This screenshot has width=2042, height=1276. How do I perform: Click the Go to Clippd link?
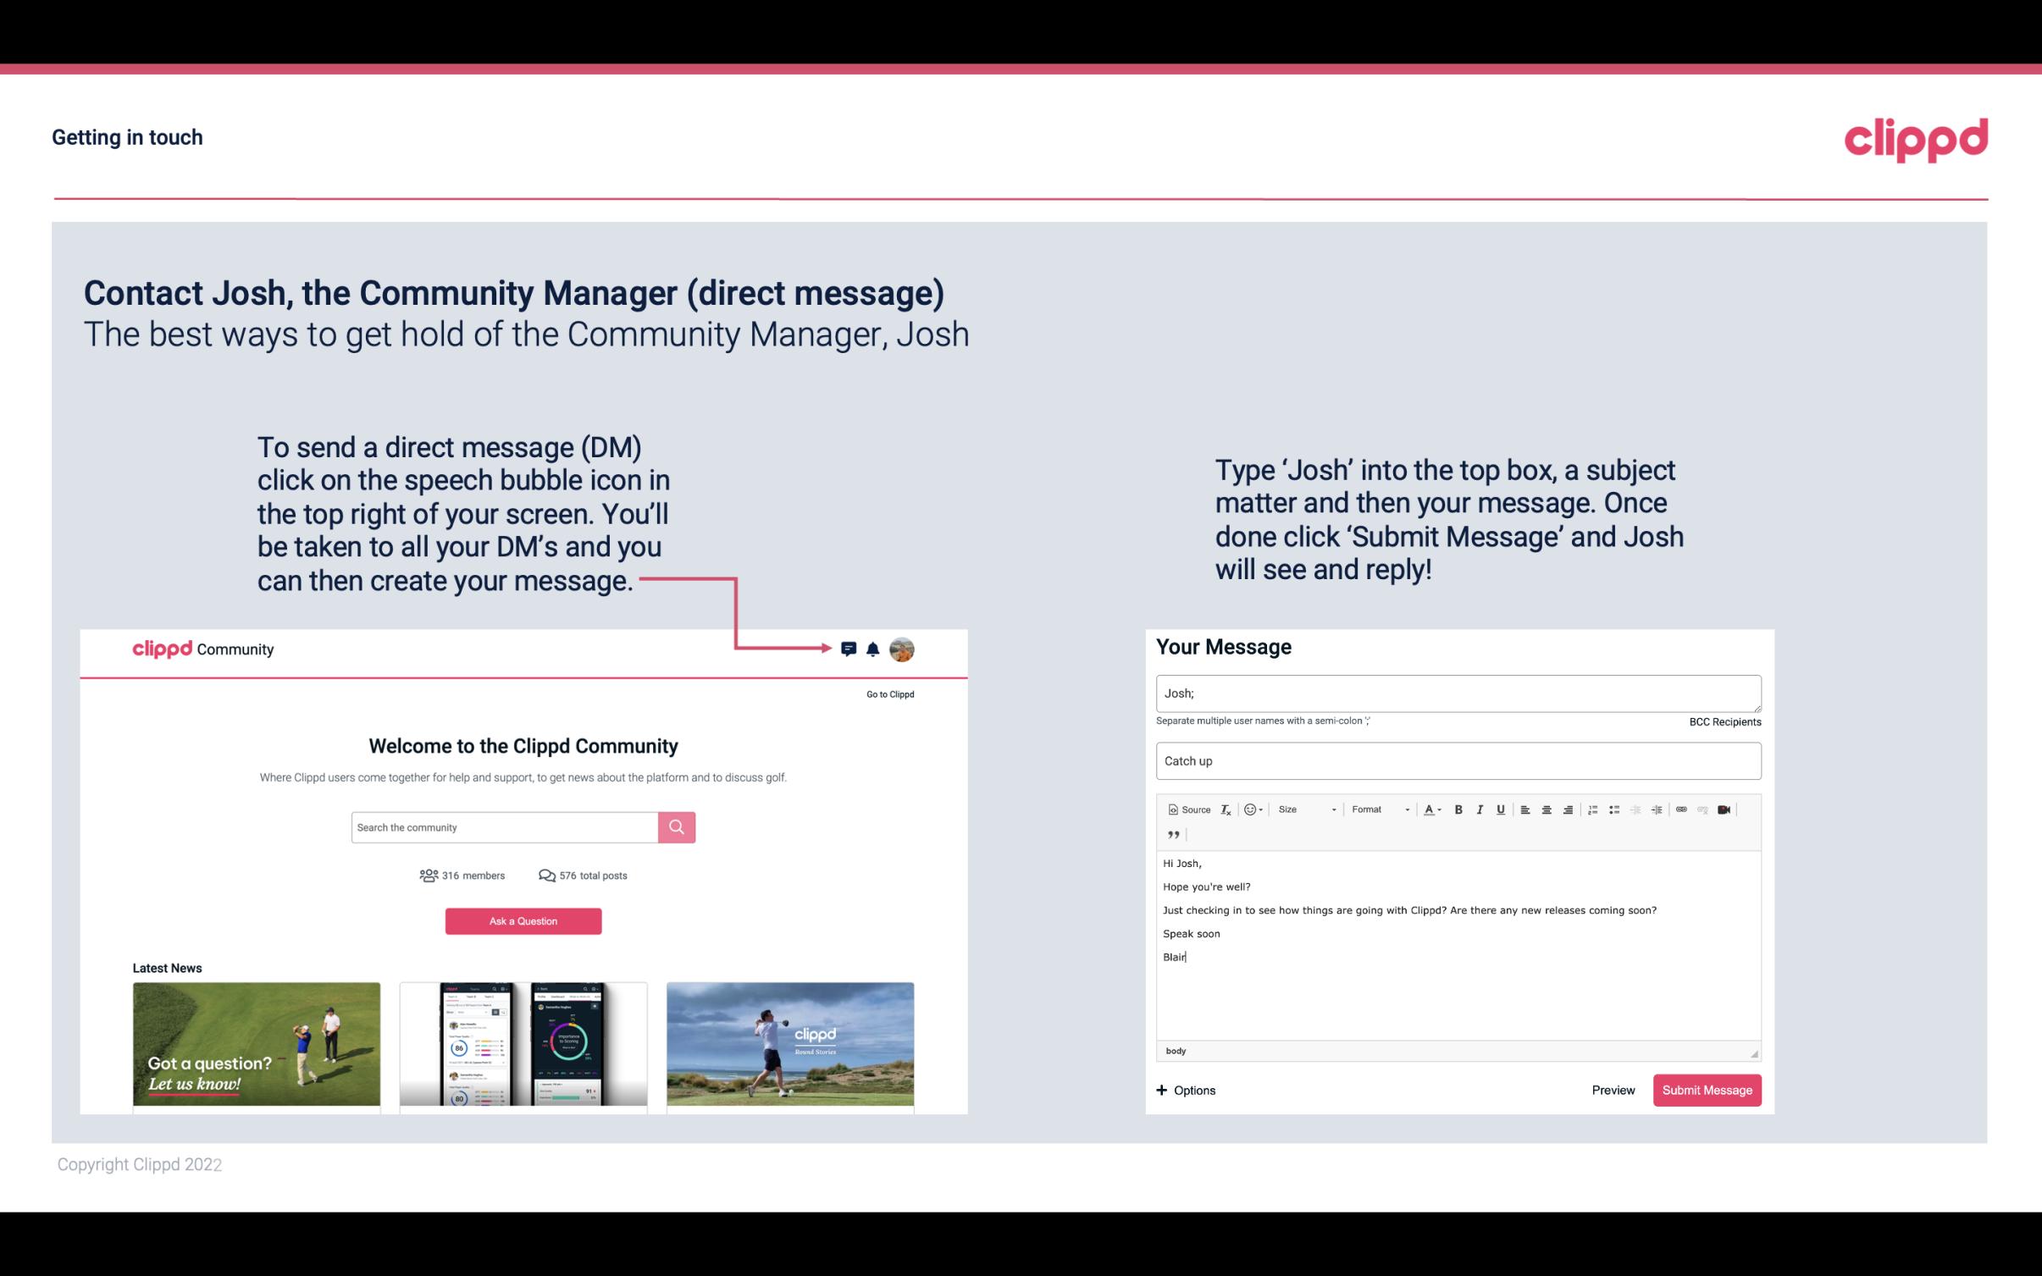click(887, 693)
